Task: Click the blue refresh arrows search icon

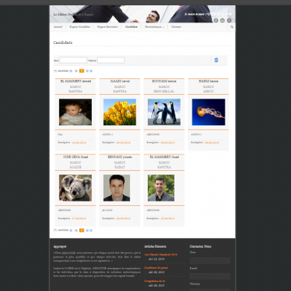Action: click(x=216, y=60)
